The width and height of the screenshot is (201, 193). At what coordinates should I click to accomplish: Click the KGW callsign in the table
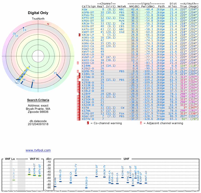click(85, 9)
